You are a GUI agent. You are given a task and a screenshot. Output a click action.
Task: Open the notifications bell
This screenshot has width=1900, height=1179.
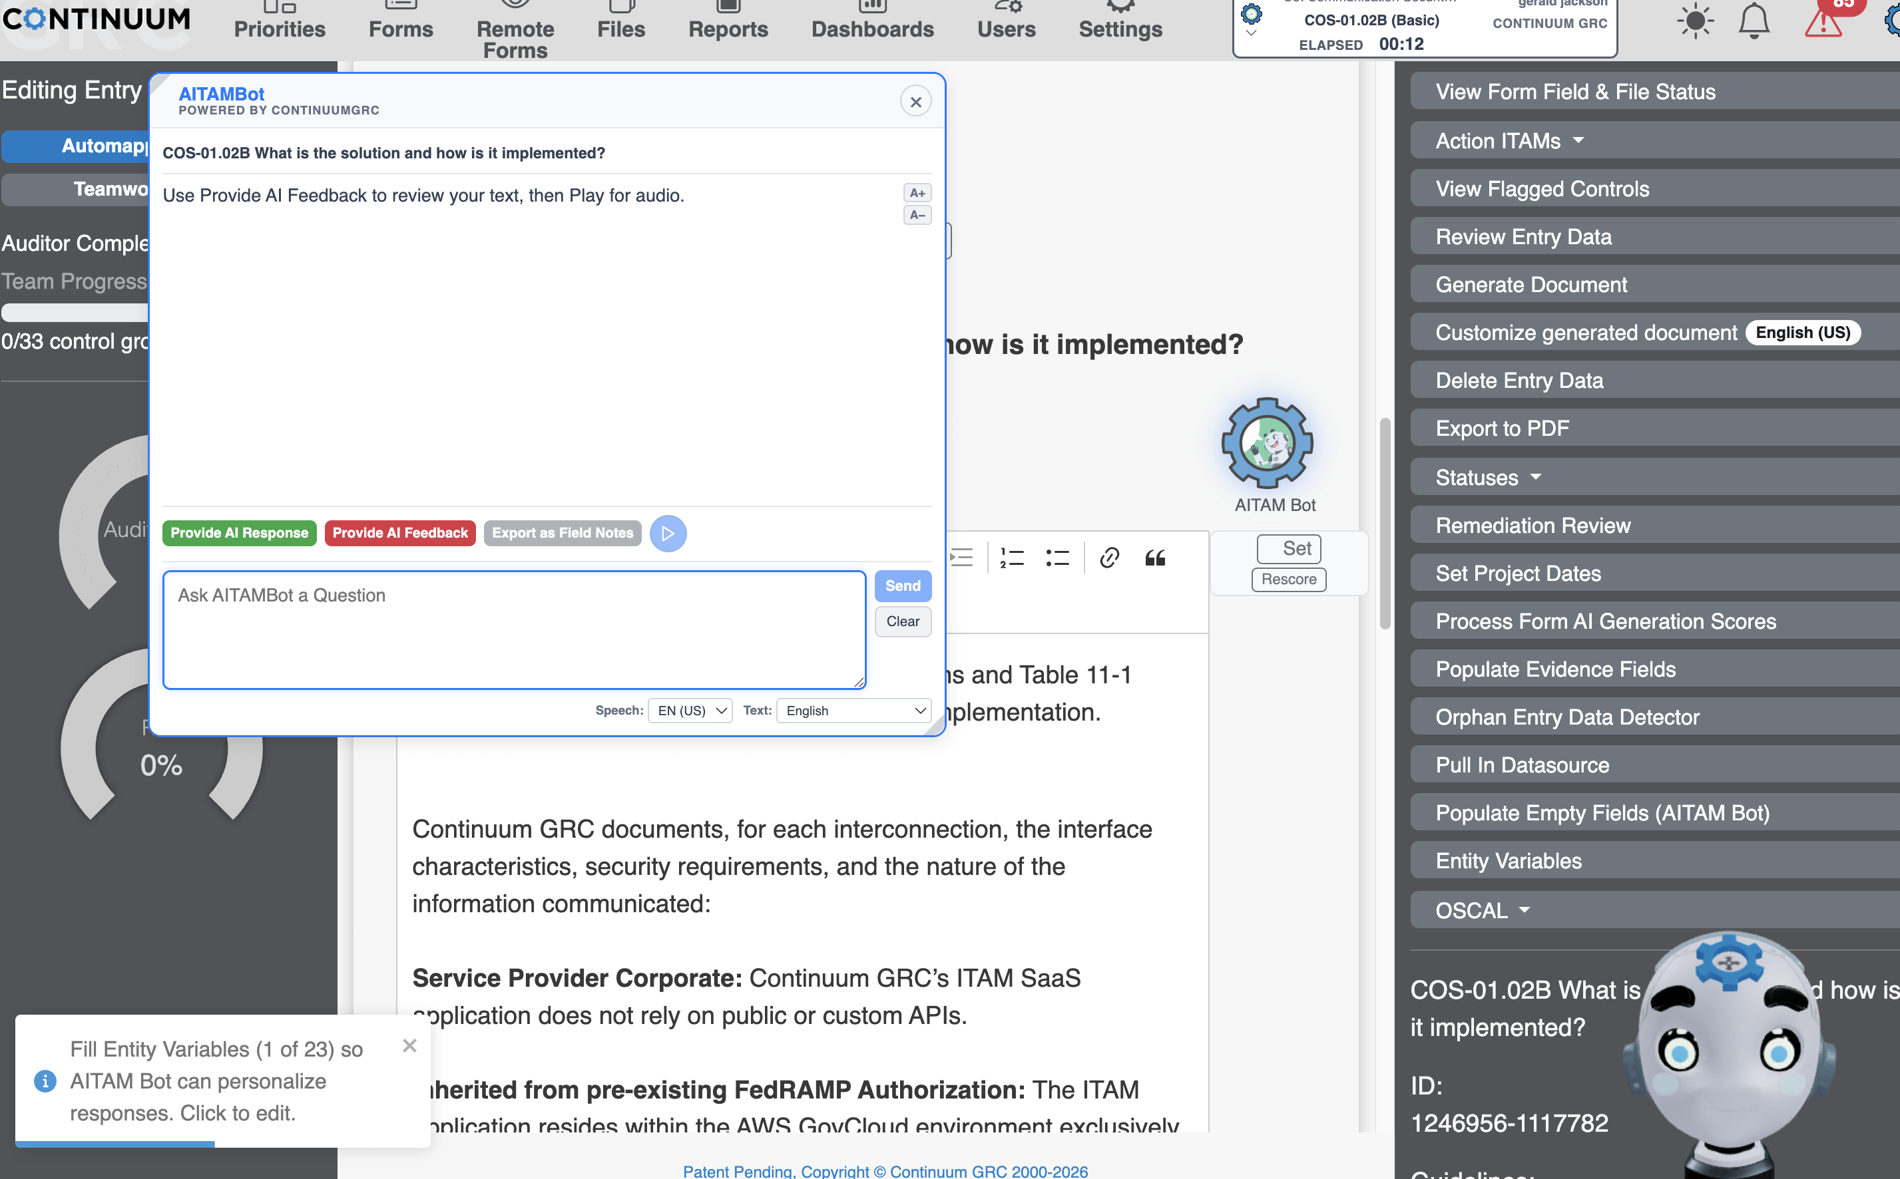(1754, 21)
